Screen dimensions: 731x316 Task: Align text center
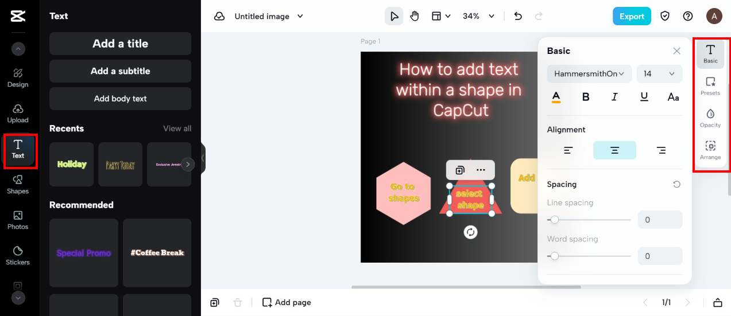[x=614, y=150]
